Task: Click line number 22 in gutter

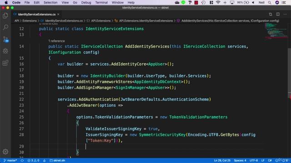Action: [21, 100]
